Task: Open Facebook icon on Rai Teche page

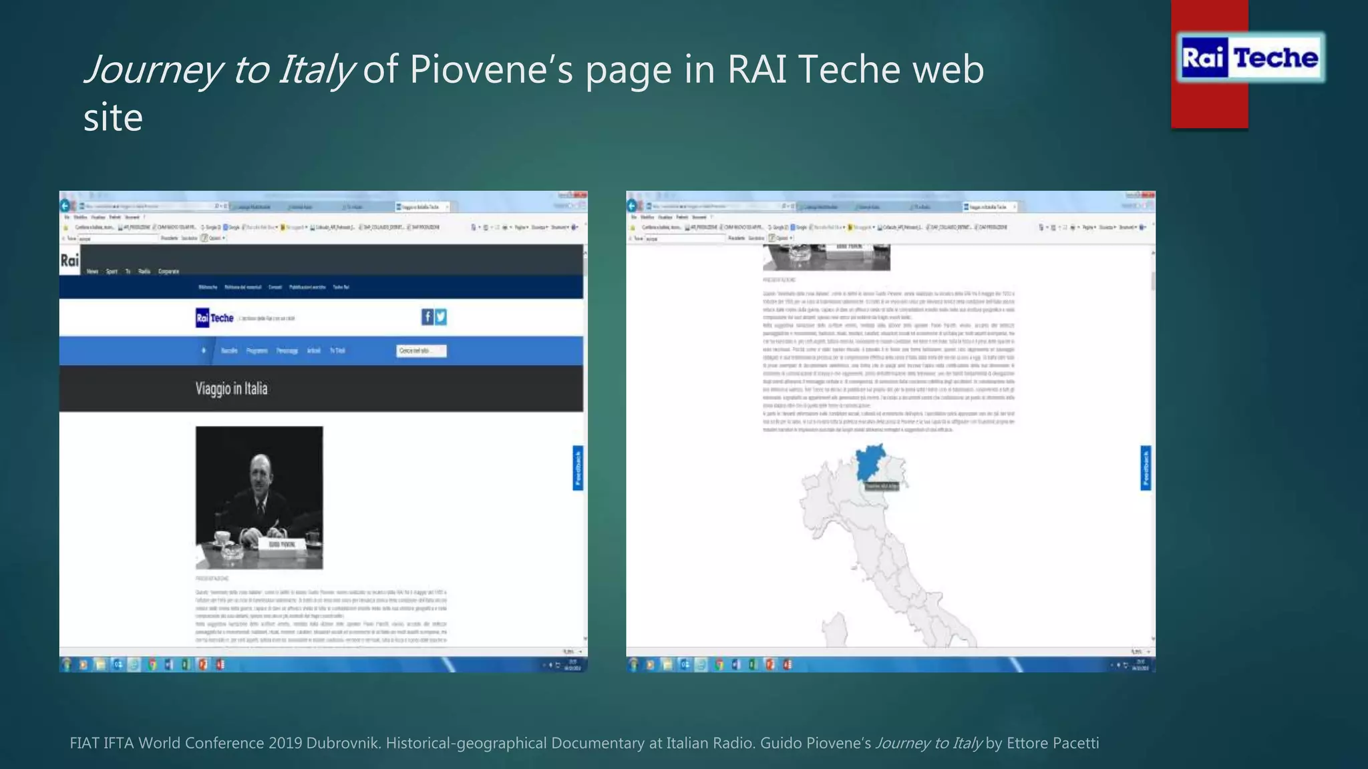Action: [427, 317]
